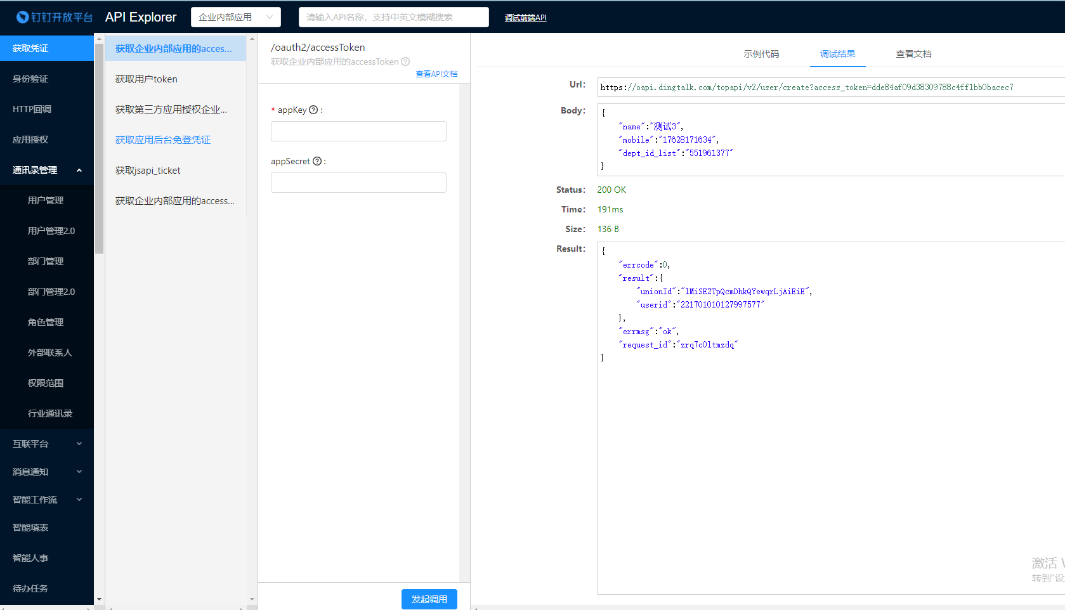Select 获取凭证 in the sidebar
Screen dimensions: 1065x610
(47, 48)
